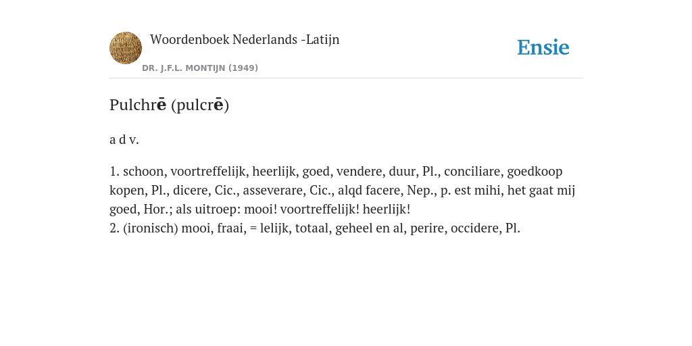Click the word 'voortreffelijk,' in first definition line
The height and width of the screenshot is (346, 692).
(209, 171)
